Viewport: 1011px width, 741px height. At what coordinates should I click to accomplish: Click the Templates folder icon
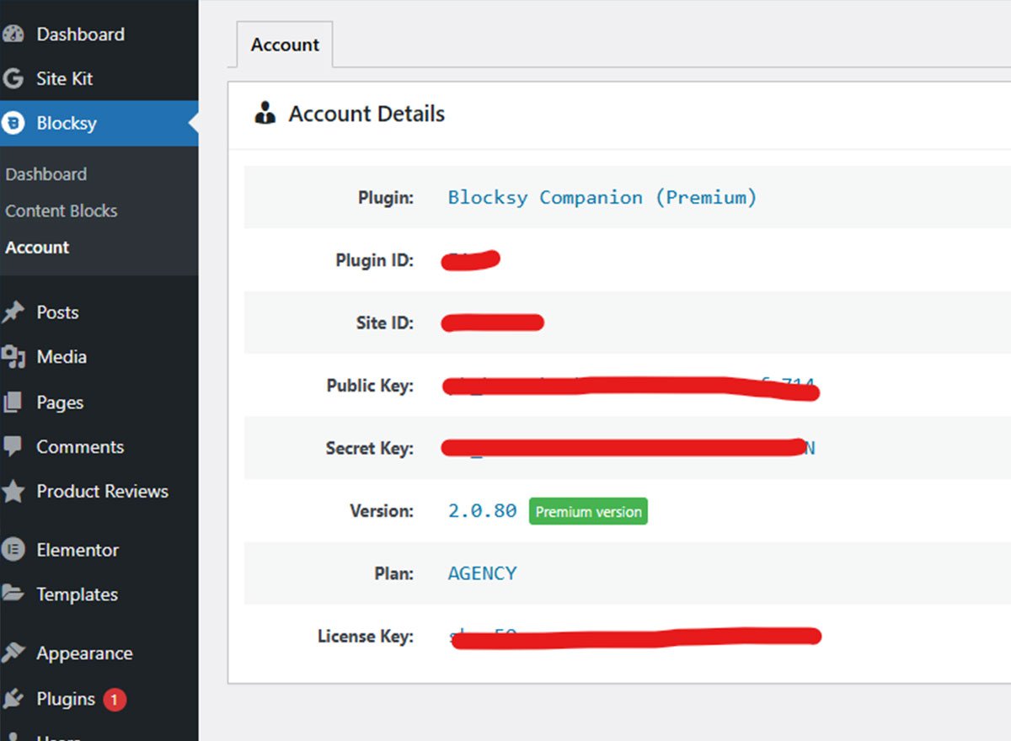coord(13,594)
